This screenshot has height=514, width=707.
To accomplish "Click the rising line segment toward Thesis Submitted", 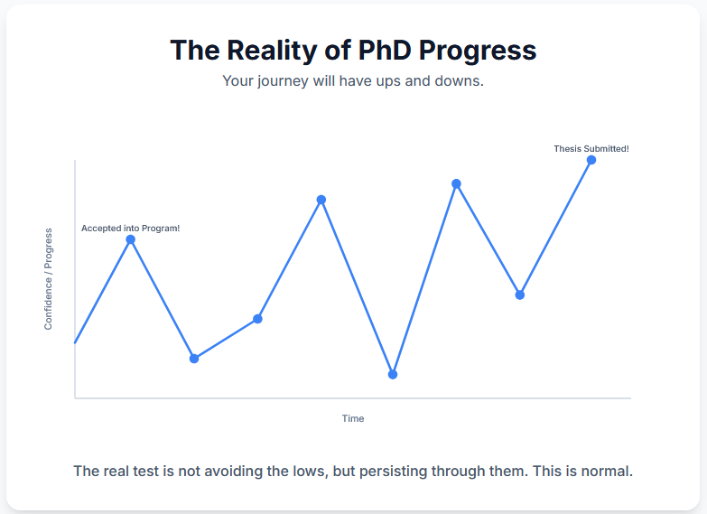I will coord(555,227).
